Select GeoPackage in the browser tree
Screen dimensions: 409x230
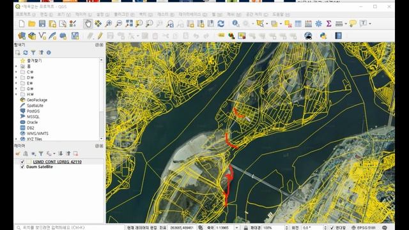(x=37, y=100)
